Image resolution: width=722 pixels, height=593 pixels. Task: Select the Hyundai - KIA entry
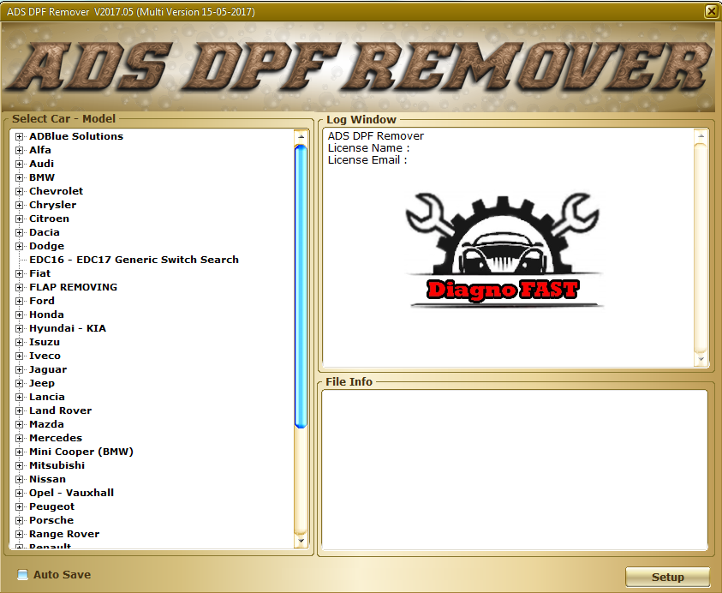[x=68, y=328]
